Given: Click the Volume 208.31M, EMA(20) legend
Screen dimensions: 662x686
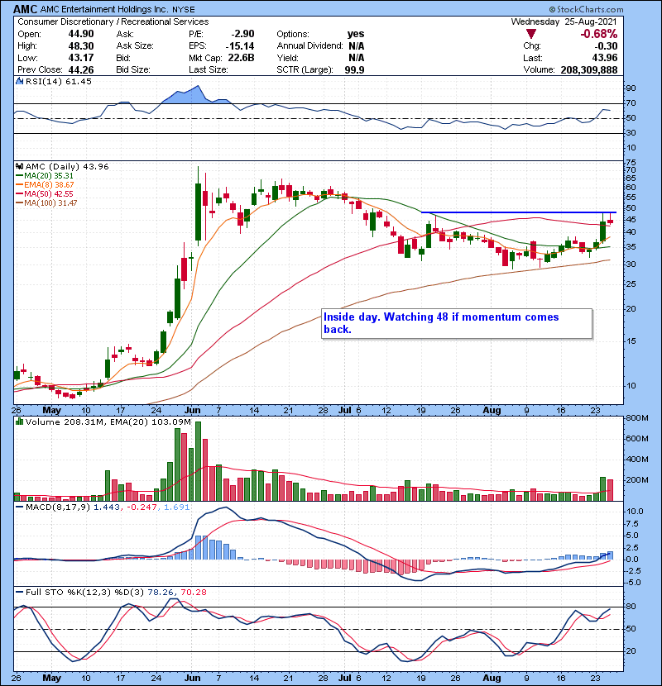Looking at the screenshot, I should [x=108, y=422].
